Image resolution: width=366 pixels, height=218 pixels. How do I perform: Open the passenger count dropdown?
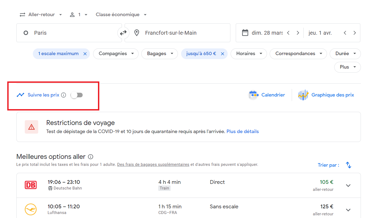[79, 15]
